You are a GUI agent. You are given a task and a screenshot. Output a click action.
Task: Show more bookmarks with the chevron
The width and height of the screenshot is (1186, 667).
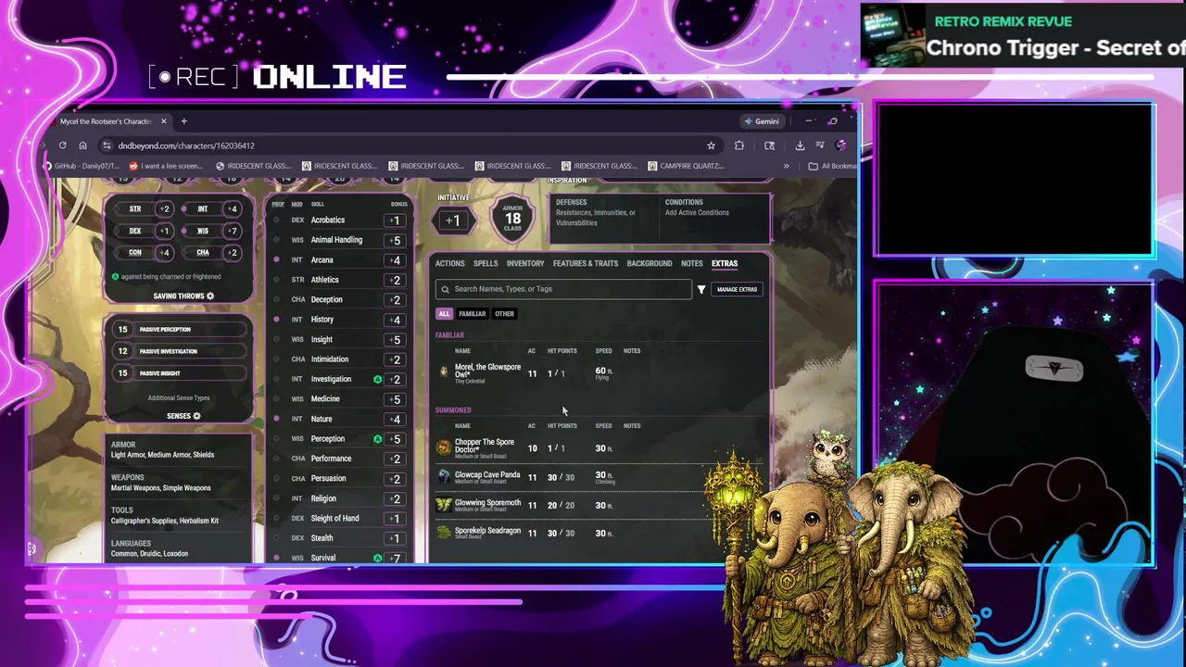pos(787,166)
